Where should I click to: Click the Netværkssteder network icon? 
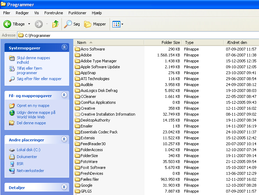pyautogui.click(x=12, y=171)
